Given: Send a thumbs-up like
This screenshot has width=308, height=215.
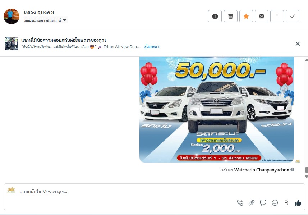Looking at the screenshot, I should point(298,203).
